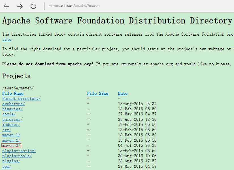
Task: Open the indexer/ directory
Action: [11, 124]
